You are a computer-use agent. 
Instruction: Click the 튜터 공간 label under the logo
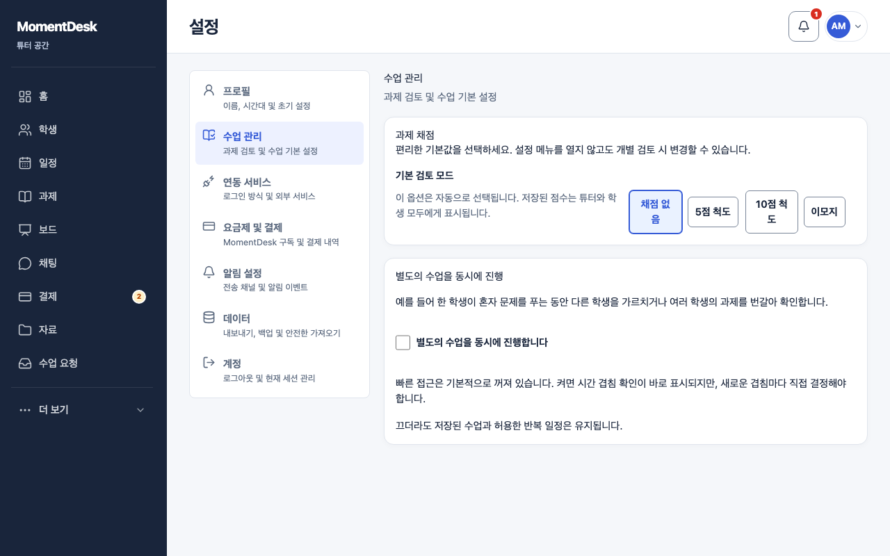(x=33, y=46)
